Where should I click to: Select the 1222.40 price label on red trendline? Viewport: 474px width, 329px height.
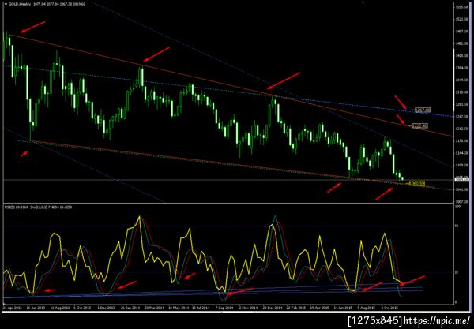coord(420,126)
